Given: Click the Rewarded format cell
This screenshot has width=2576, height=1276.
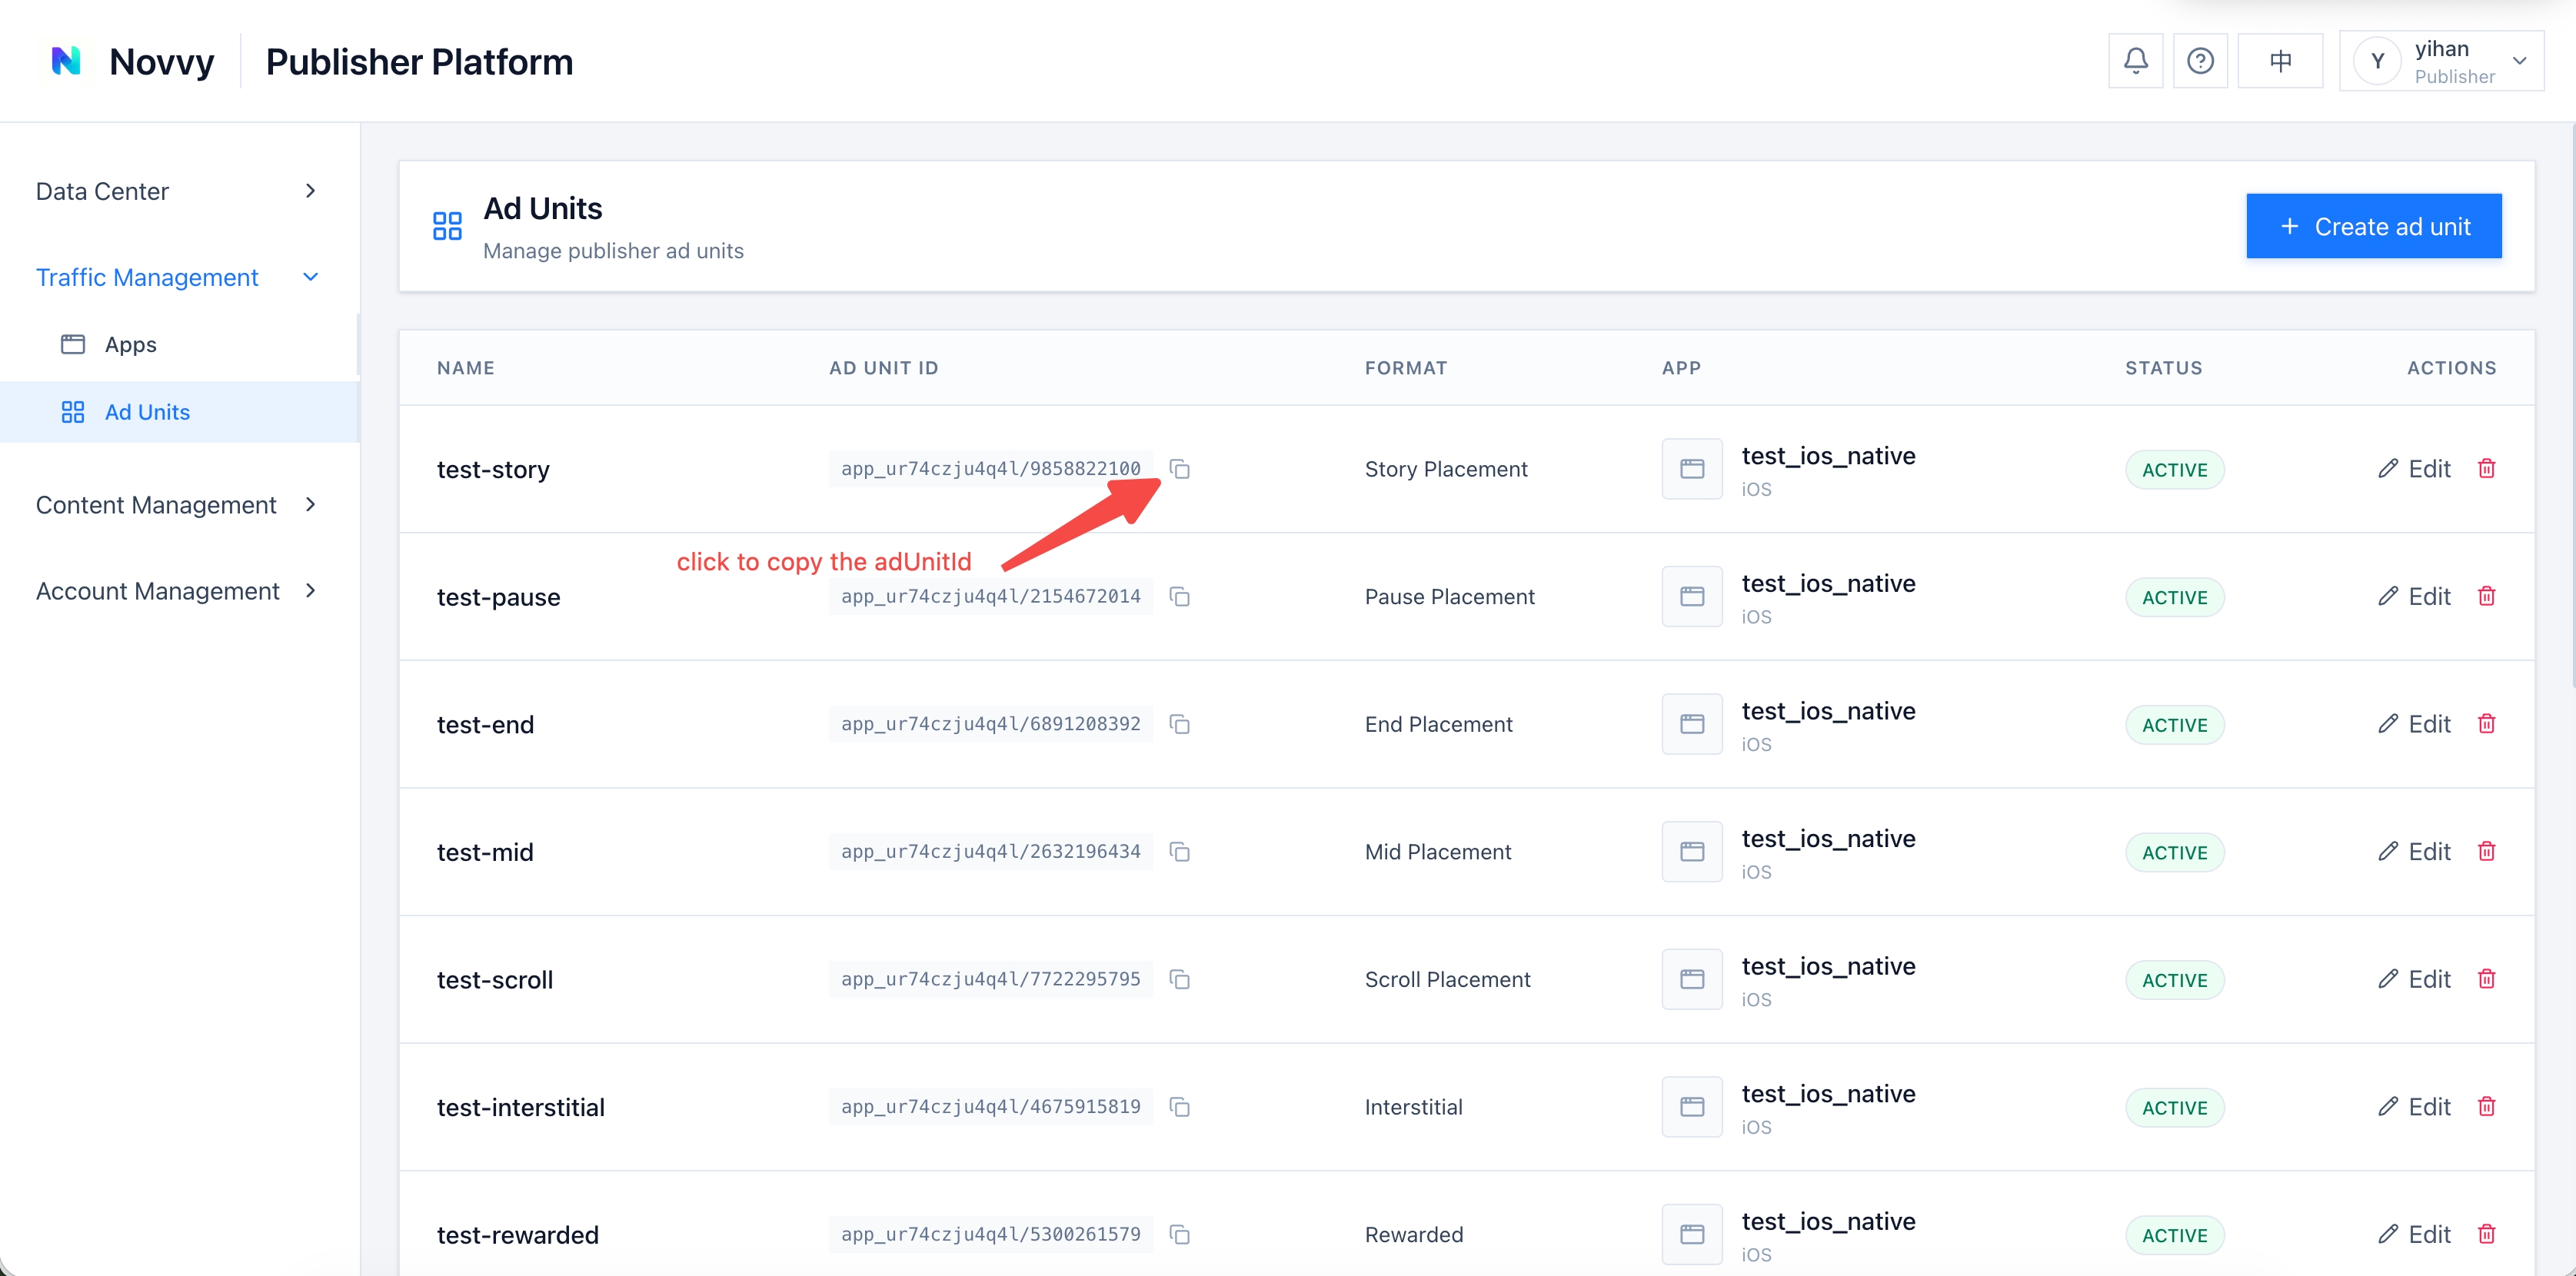Looking at the screenshot, I should pyautogui.click(x=1414, y=1235).
